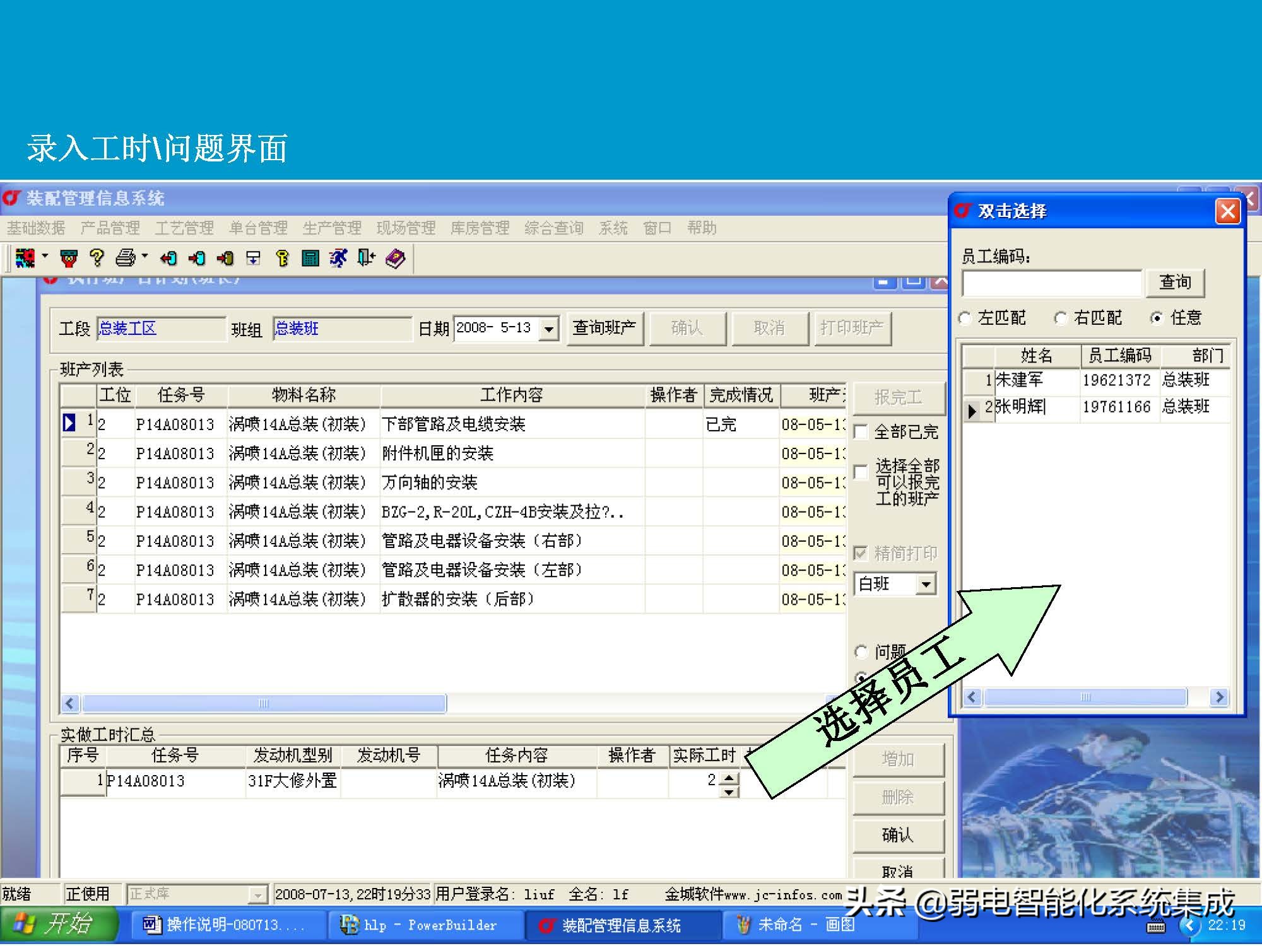Open the 帮助 menu

click(x=702, y=228)
